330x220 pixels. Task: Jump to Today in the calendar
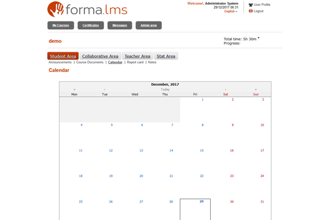click(x=165, y=89)
